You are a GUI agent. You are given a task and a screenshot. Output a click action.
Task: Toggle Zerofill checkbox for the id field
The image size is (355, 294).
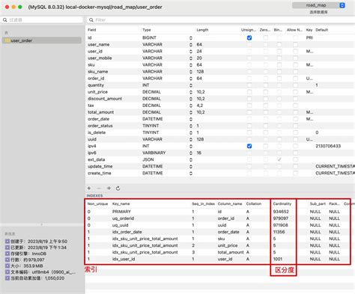[266, 37]
